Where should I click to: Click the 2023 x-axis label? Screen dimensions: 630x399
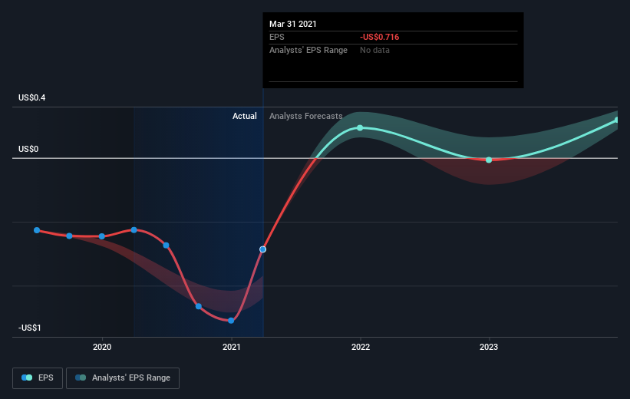click(489, 347)
